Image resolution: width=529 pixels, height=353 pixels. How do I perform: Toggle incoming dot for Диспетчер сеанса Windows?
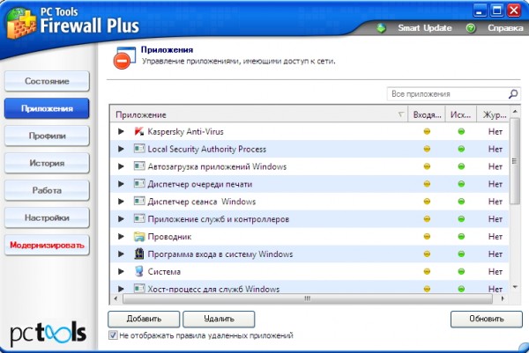427,202
